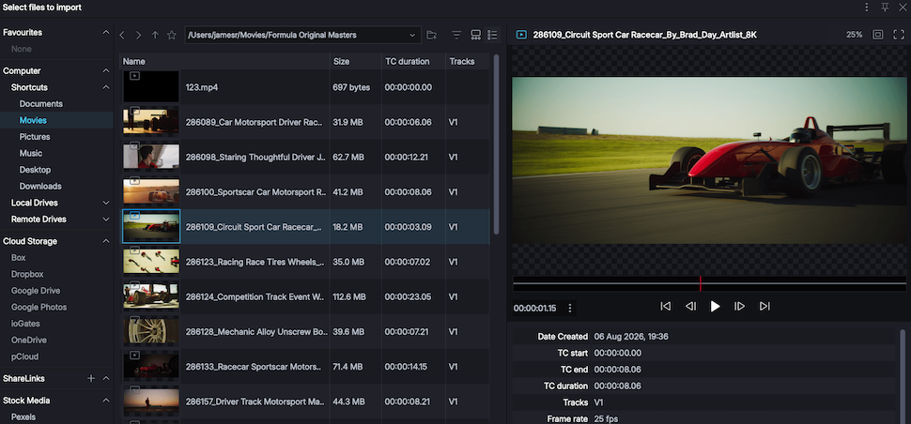Navigate forward with the right arrow
This screenshot has width=911, height=424.
pyautogui.click(x=138, y=36)
